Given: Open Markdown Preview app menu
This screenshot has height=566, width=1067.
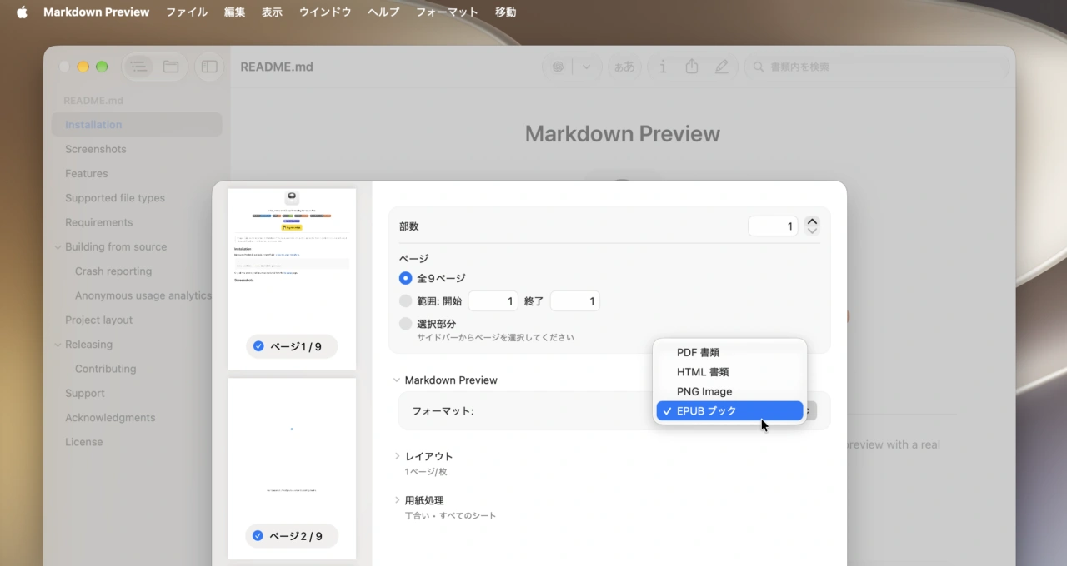Looking at the screenshot, I should coord(97,12).
